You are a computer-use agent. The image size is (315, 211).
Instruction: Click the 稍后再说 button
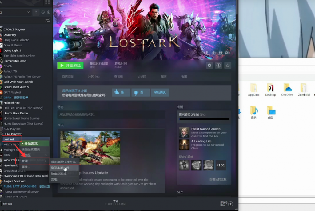[x=160, y=93]
